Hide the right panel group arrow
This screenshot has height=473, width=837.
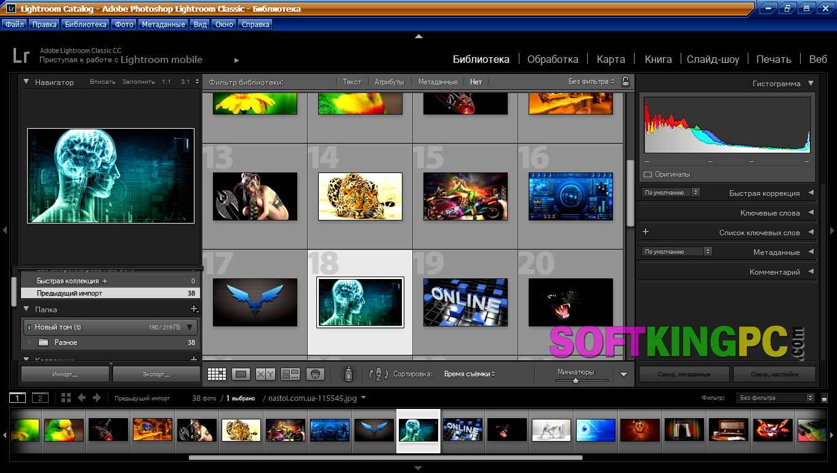[x=833, y=230]
